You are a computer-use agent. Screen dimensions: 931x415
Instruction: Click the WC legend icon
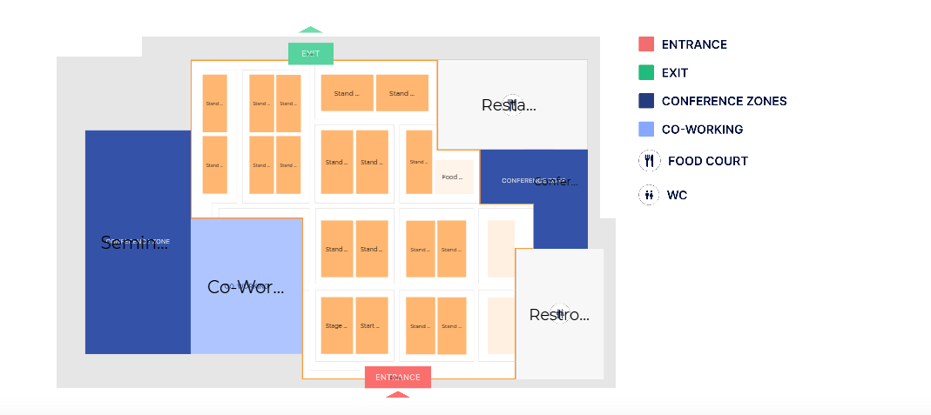[x=649, y=195]
